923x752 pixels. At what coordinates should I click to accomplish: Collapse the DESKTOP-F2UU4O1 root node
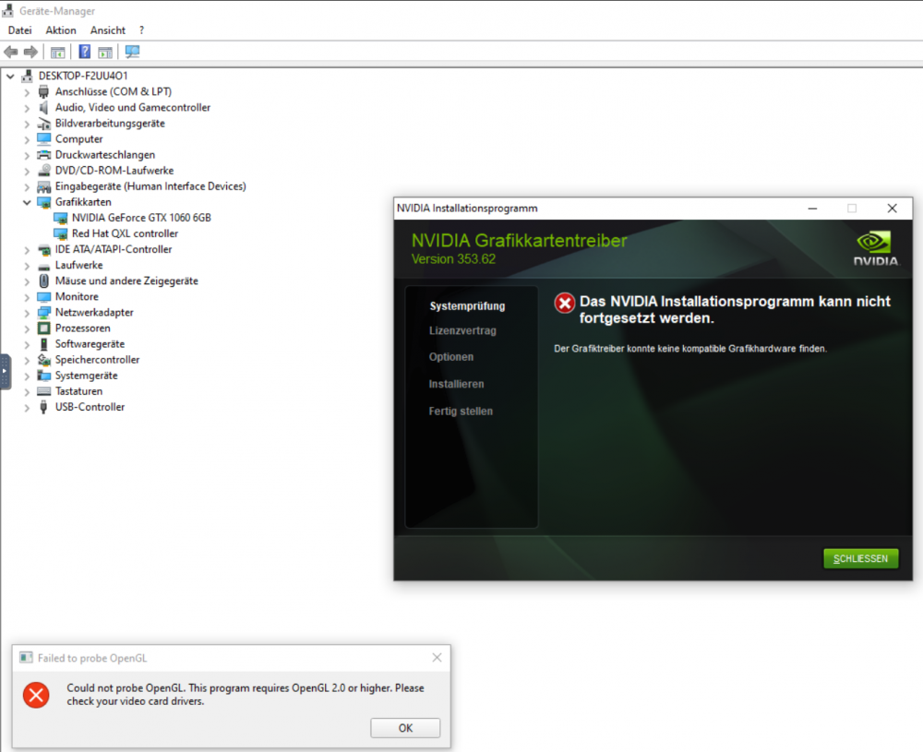point(10,76)
